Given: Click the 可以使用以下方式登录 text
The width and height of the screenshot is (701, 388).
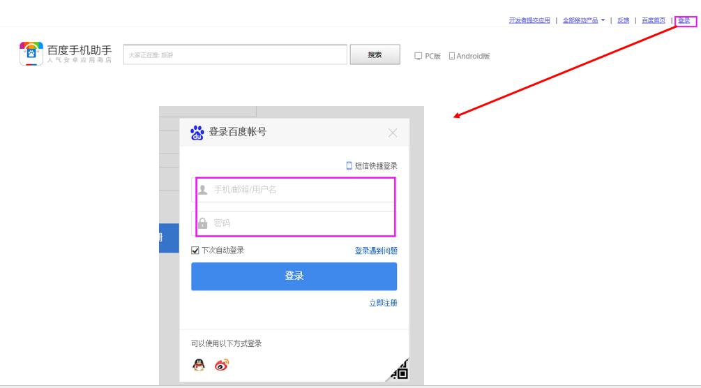Looking at the screenshot, I should pyautogui.click(x=226, y=344).
